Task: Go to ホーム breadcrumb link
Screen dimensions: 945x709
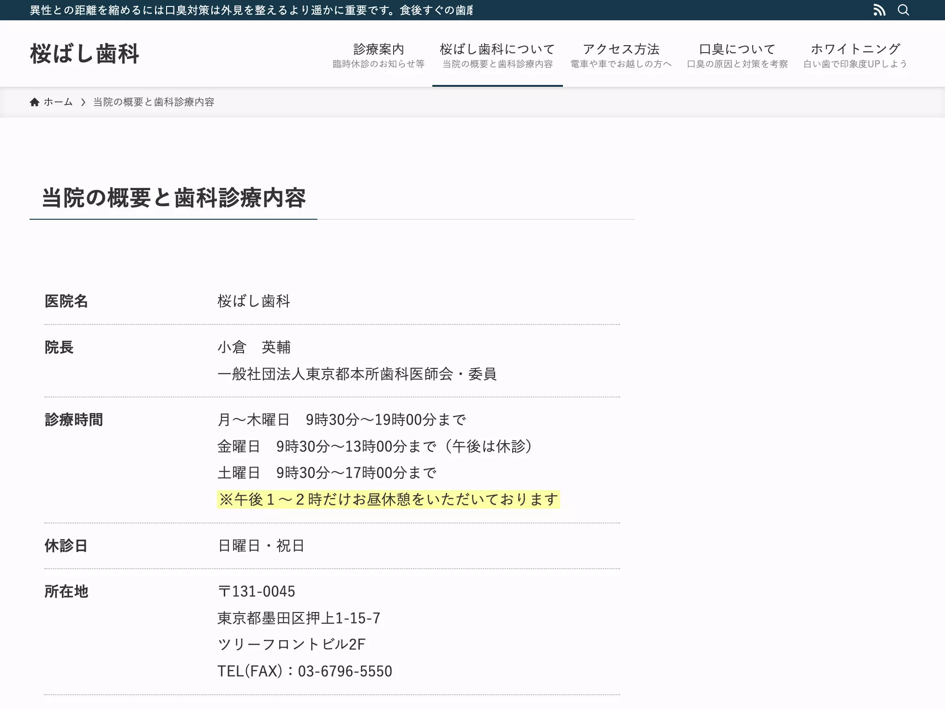Action: (x=58, y=102)
